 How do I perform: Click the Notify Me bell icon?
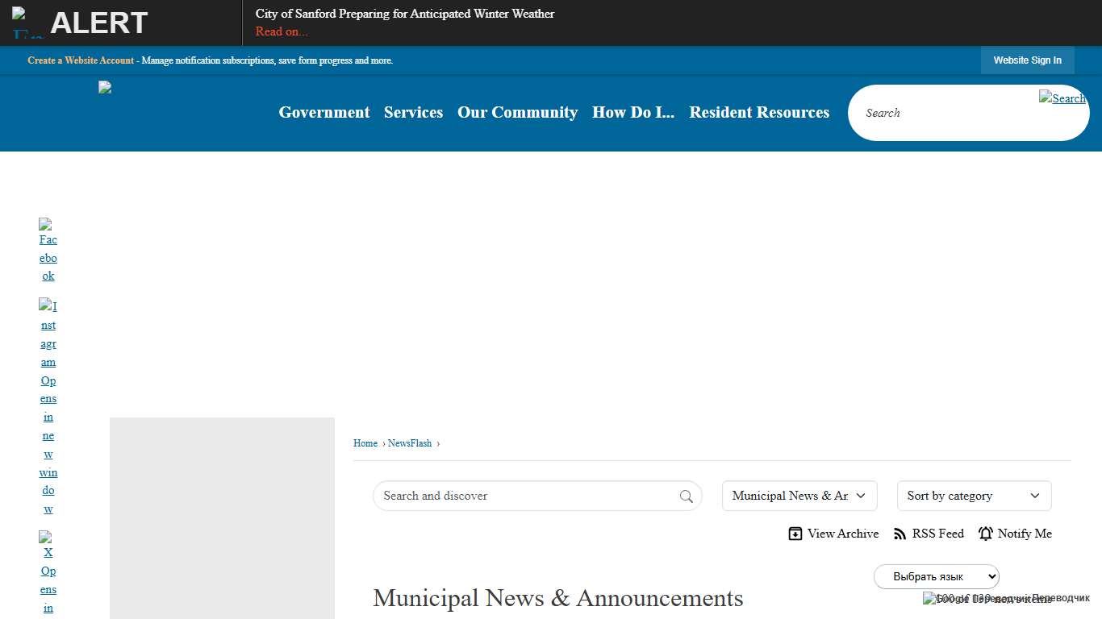(986, 533)
